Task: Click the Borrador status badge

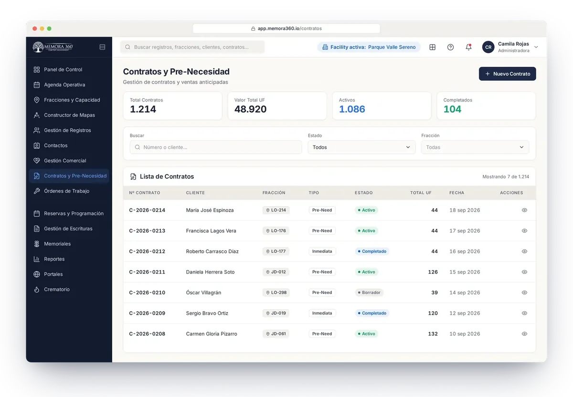Action: (x=369, y=293)
